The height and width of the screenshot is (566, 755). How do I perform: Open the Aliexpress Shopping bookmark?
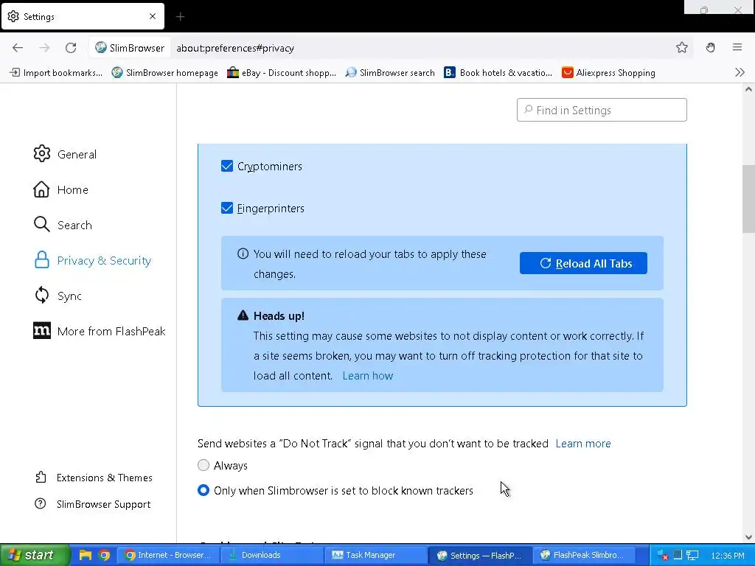click(x=608, y=73)
